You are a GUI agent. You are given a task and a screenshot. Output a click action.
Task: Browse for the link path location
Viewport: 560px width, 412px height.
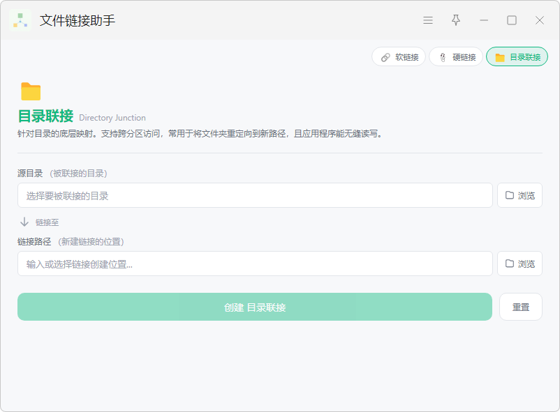pos(520,264)
